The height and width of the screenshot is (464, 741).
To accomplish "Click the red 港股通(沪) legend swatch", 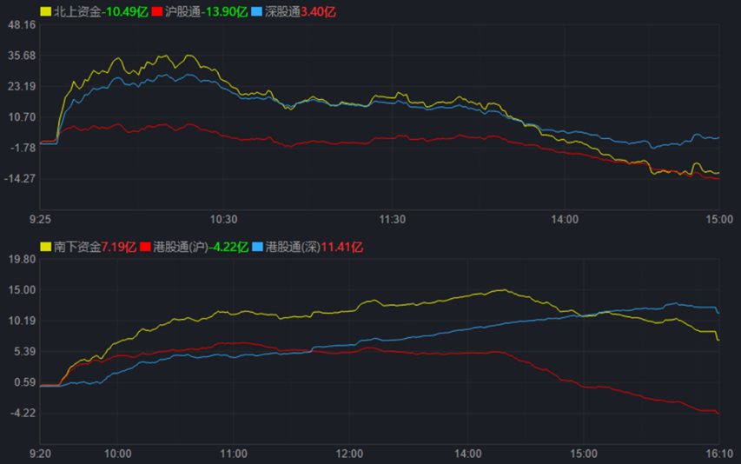I will (x=146, y=247).
